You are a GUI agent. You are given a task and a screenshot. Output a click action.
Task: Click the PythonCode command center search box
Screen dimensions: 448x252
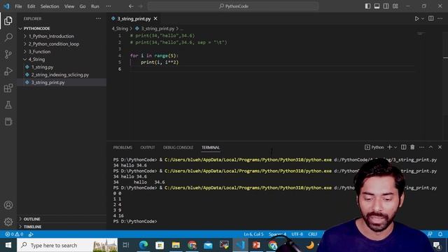pos(233,6)
